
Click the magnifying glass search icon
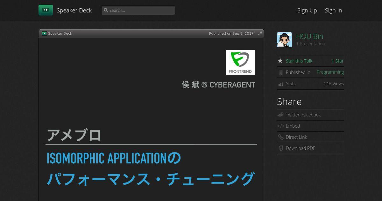point(106,10)
